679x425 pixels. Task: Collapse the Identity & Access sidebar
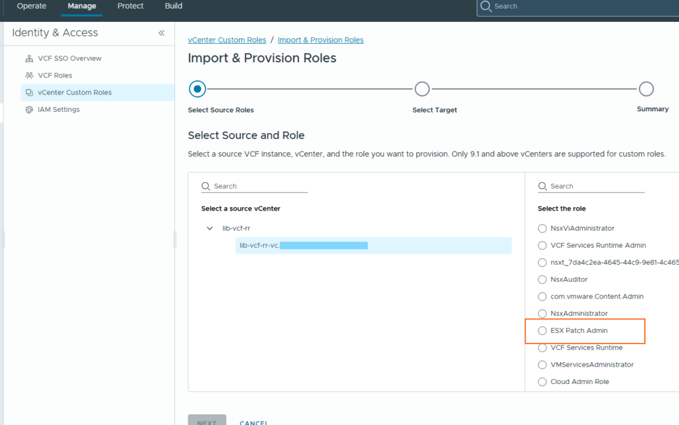162,33
